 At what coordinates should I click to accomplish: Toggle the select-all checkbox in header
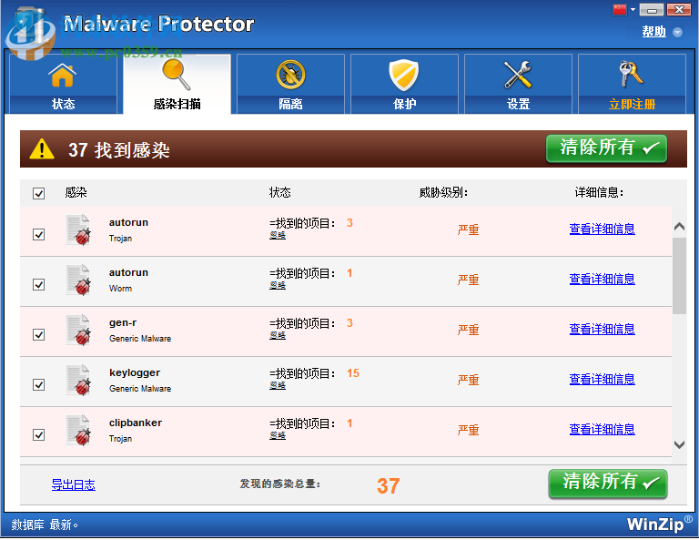pyautogui.click(x=39, y=194)
